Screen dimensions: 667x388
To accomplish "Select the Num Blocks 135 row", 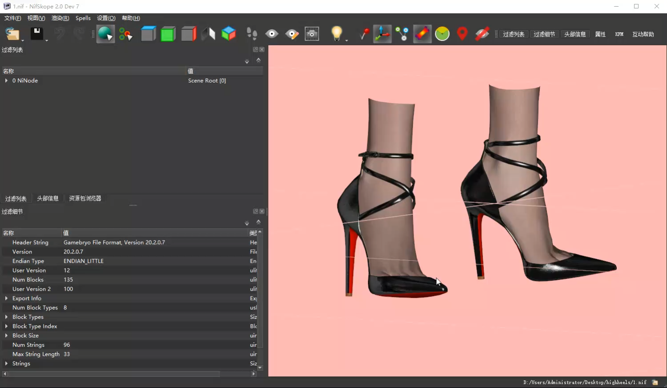I will (129, 280).
